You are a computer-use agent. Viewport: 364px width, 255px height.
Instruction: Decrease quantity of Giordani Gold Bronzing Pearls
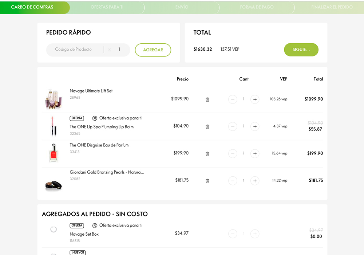click(233, 181)
